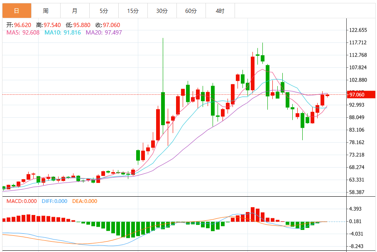Click the 122.655 price axis label
377x252 pixels.
click(x=358, y=30)
